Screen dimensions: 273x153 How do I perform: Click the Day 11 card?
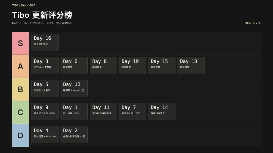click(103, 112)
